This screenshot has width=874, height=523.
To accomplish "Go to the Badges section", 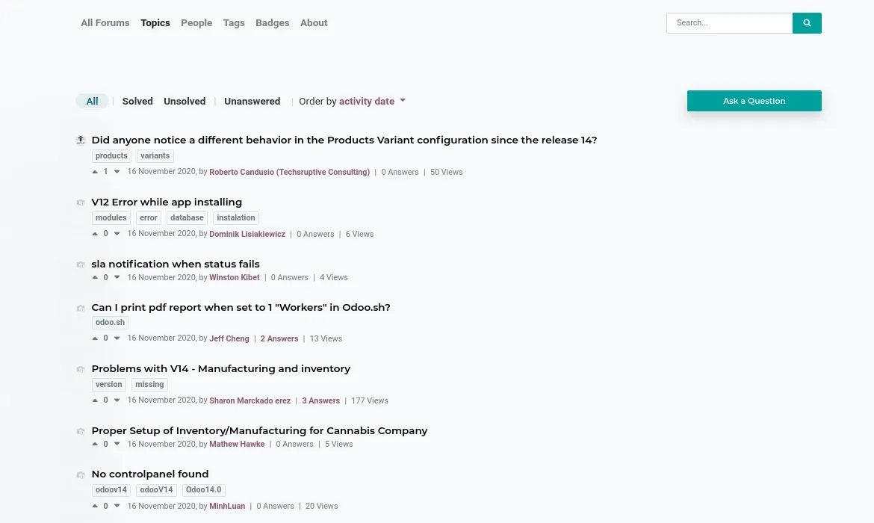I will (272, 23).
